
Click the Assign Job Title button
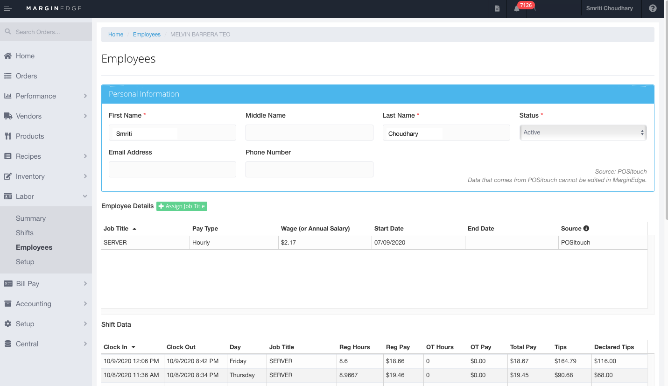click(182, 206)
